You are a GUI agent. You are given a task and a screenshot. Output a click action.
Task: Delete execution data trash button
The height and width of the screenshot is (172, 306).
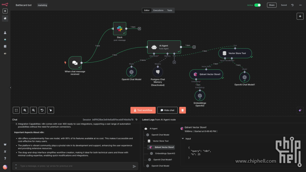pos(182,110)
